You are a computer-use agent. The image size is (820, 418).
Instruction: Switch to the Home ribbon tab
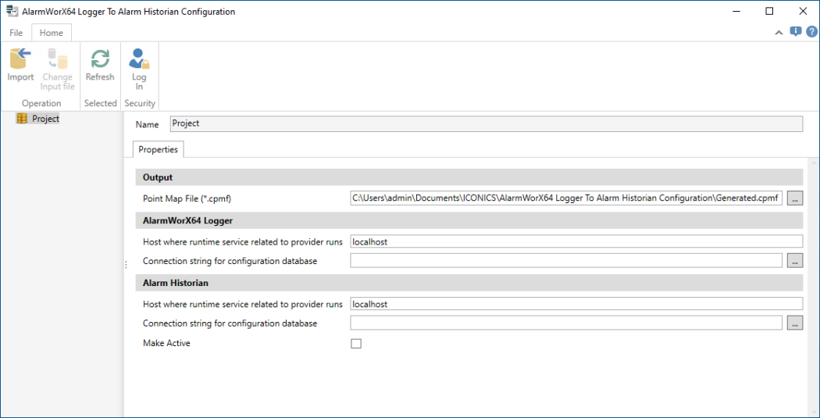(52, 33)
